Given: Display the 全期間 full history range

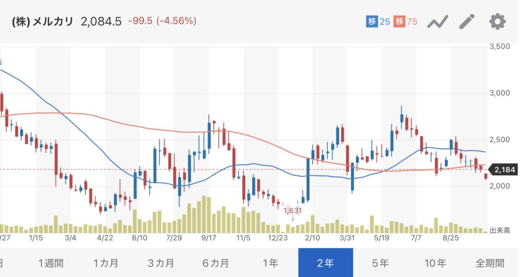Looking at the screenshot, I should point(490,263).
